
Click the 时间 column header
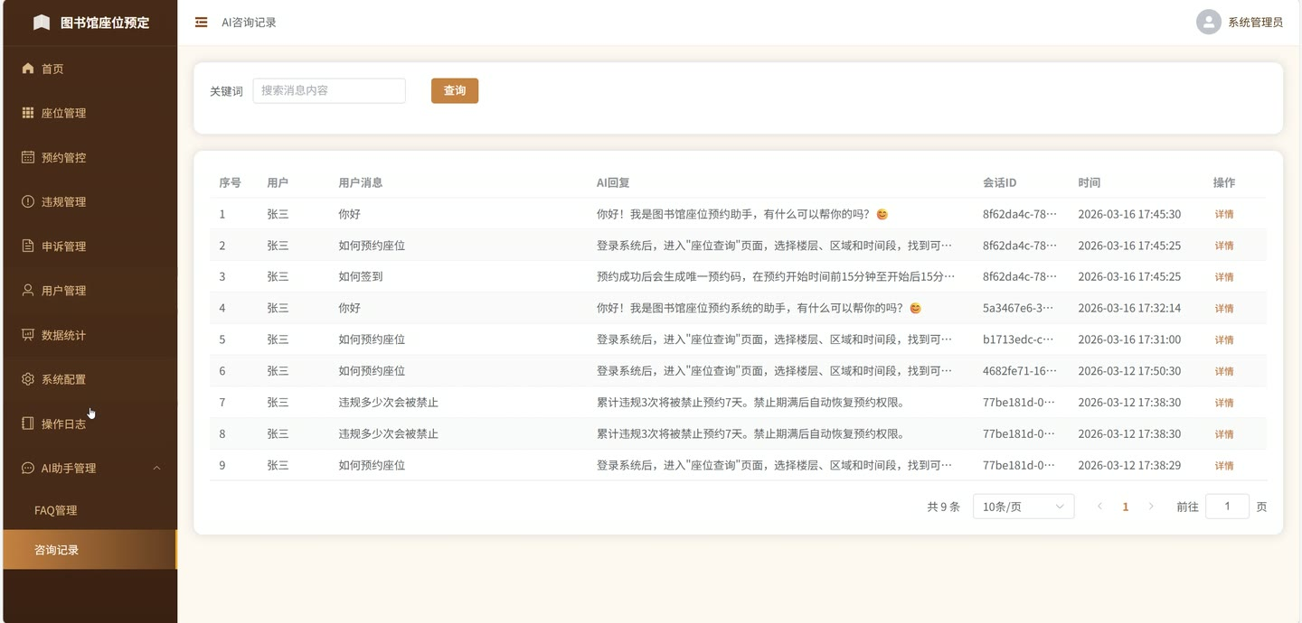point(1090,182)
